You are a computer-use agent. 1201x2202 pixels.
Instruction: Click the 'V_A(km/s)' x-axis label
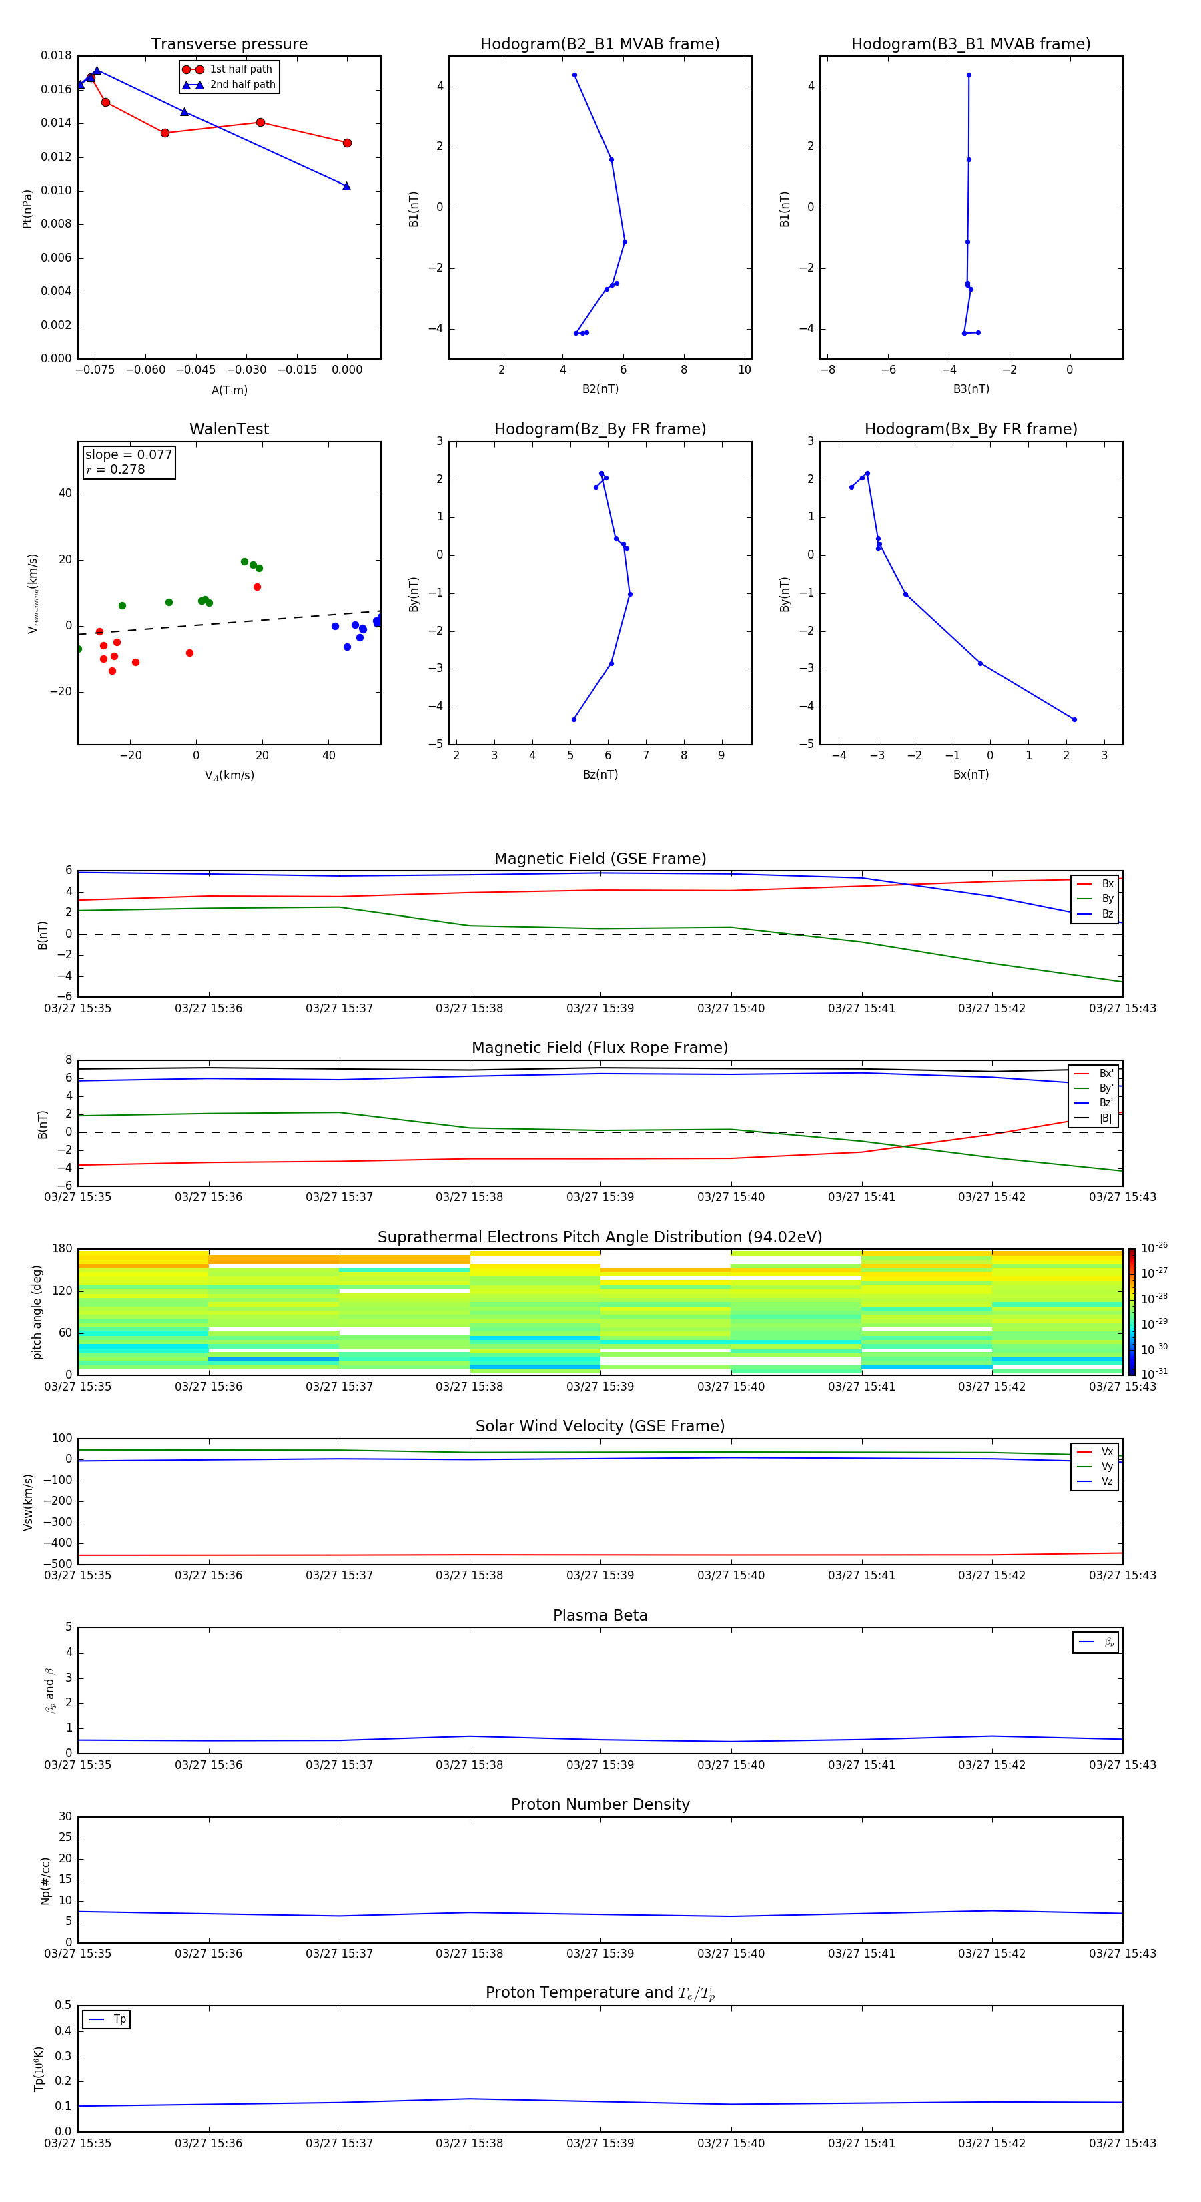pyautogui.click(x=229, y=775)
